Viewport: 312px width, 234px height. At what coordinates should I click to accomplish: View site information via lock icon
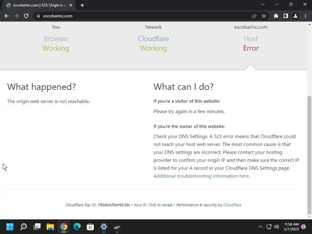38,16
